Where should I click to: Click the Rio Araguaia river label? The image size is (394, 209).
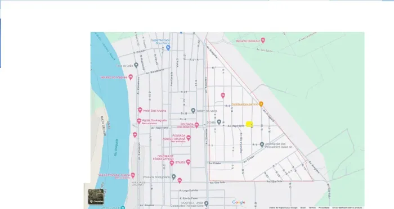coord(116,148)
